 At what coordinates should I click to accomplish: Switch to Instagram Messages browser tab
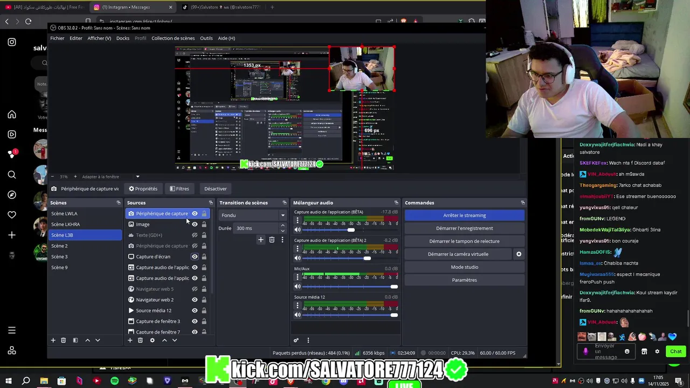click(x=133, y=7)
